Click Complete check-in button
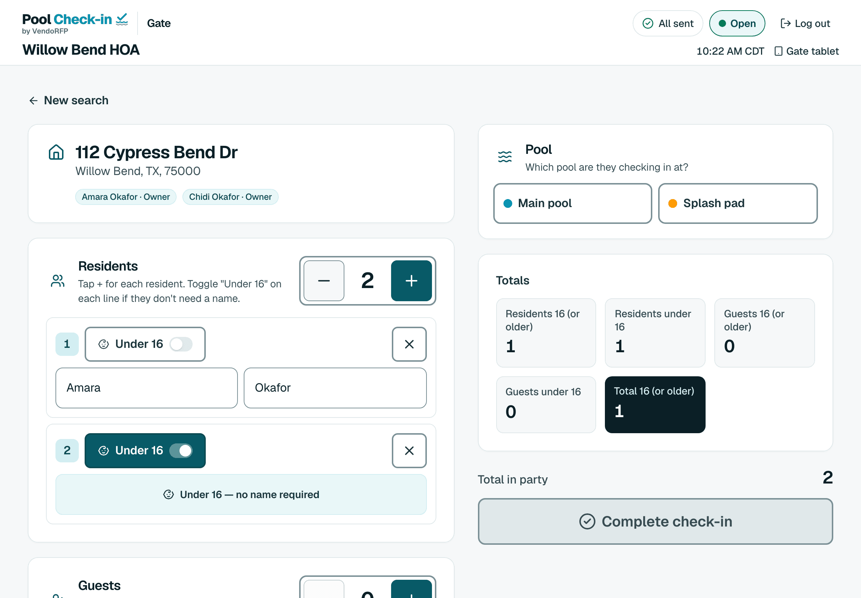The height and width of the screenshot is (598, 861). [655, 521]
